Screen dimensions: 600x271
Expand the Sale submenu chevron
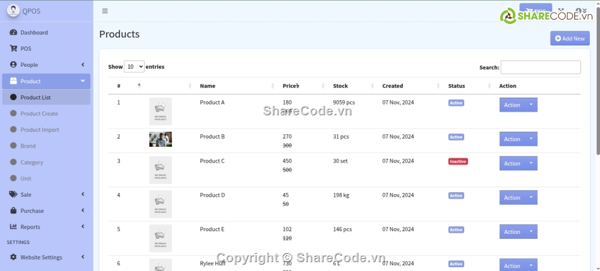point(83,194)
